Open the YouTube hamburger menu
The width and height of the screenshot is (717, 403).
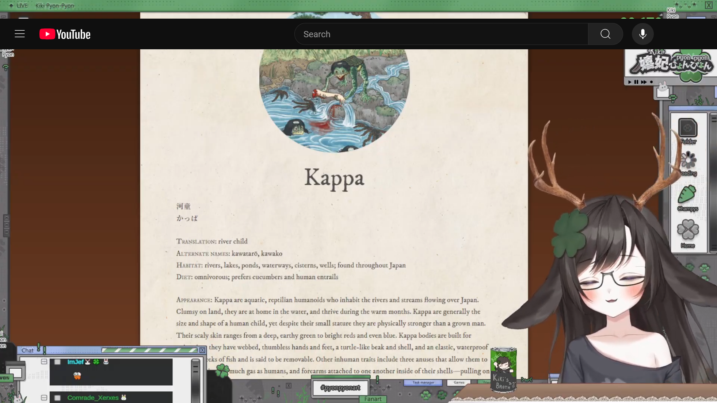click(20, 34)
